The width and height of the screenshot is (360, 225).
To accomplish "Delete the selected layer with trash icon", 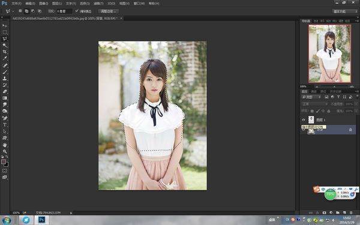I will (351, 213).
